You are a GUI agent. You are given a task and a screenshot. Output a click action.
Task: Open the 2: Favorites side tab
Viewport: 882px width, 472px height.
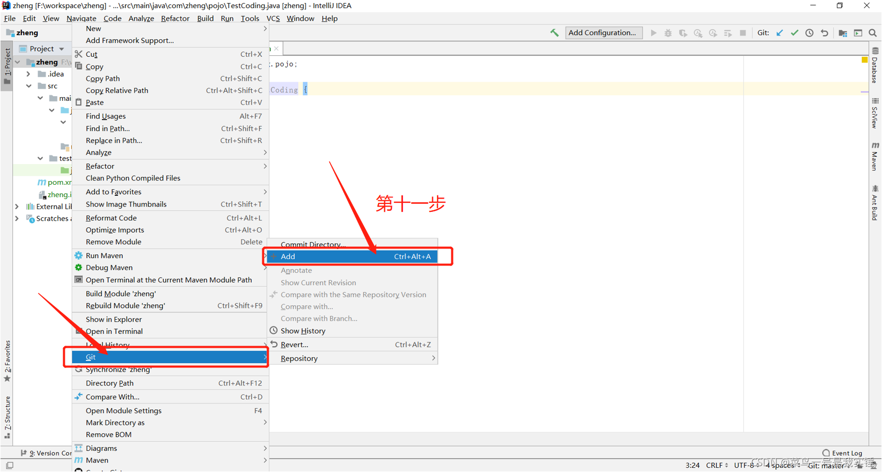pyautogui.click(x=7, y=361)
